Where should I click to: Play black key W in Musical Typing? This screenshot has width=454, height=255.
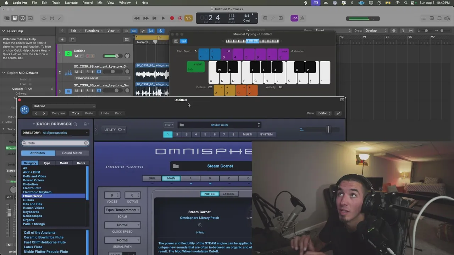(219, 67)
